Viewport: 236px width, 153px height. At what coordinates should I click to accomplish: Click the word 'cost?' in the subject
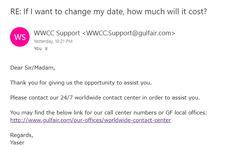pyautogui.click(x=198, y=11)
